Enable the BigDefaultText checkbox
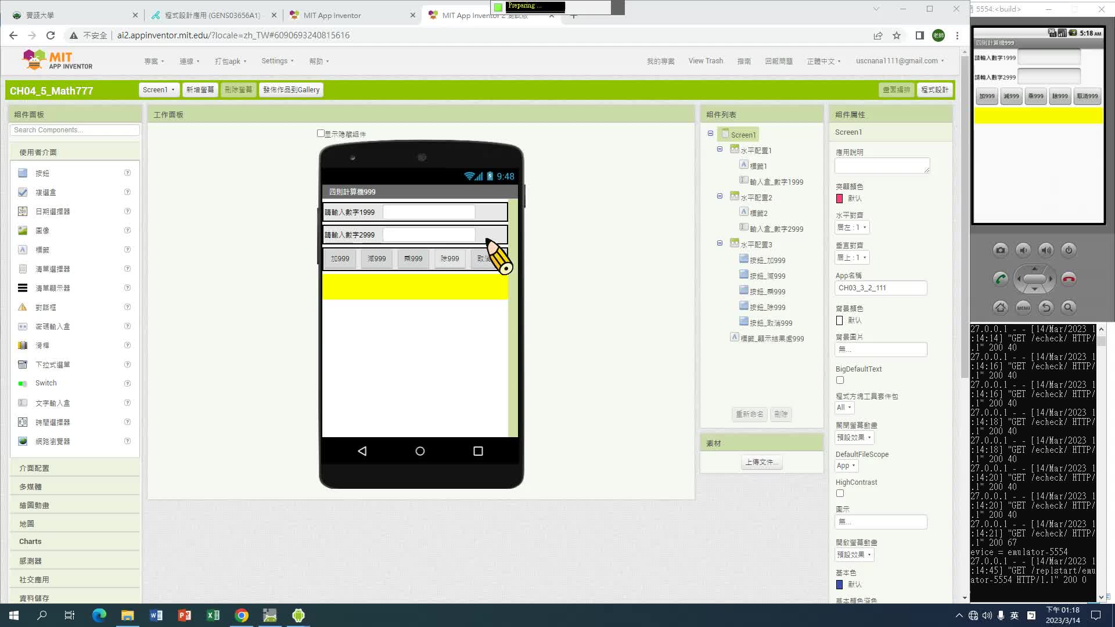The width and height of the screenshot is (1115, 627). (x=840, y=380)
